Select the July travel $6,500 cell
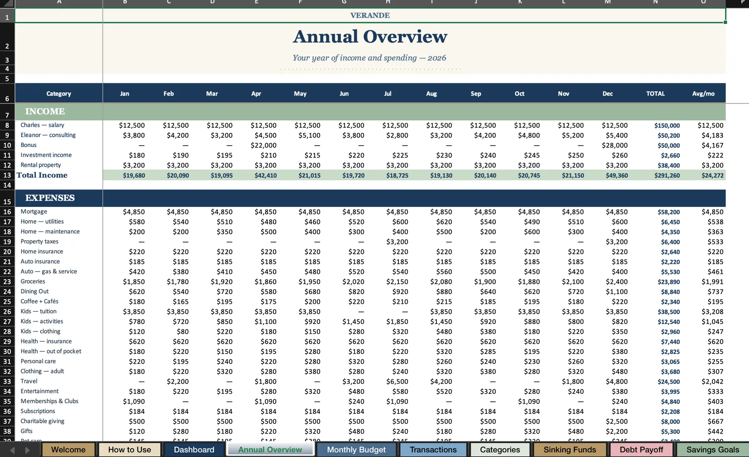This screenshot has height=457, width=749. click(x=397, y=382)
